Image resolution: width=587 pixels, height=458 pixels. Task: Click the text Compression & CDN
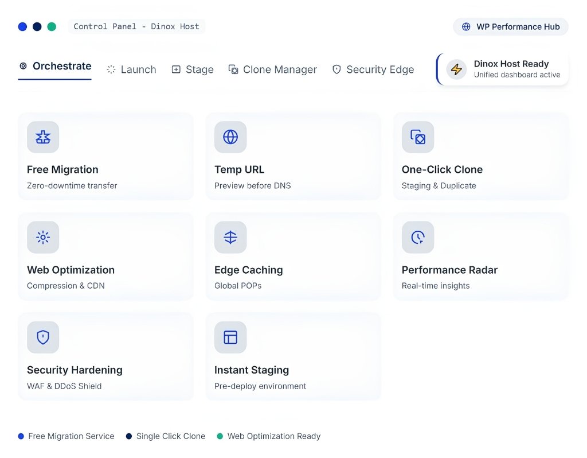[66, 286]
